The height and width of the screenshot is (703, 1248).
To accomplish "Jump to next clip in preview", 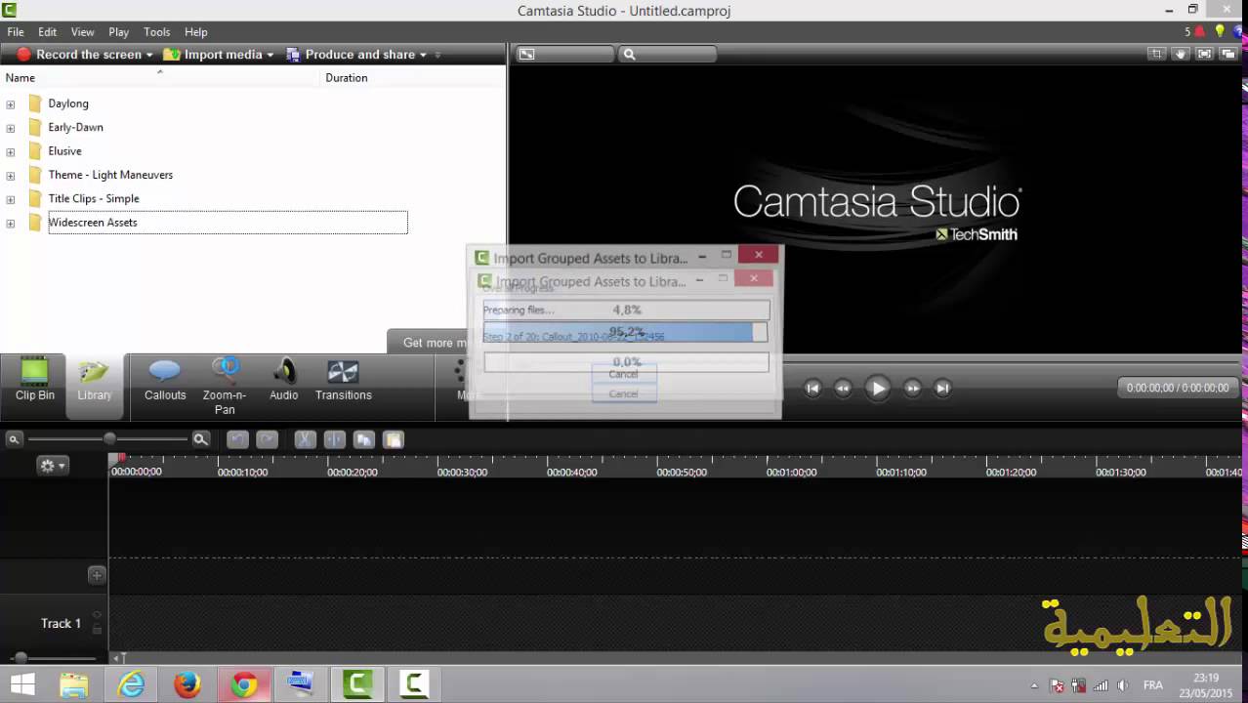I will (942, 388).
